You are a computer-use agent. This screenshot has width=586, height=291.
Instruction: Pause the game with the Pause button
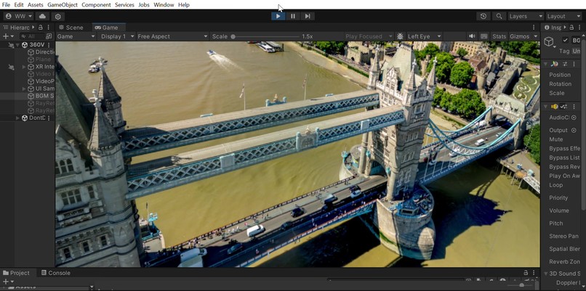pyautogui.click(x=292, y=16)
